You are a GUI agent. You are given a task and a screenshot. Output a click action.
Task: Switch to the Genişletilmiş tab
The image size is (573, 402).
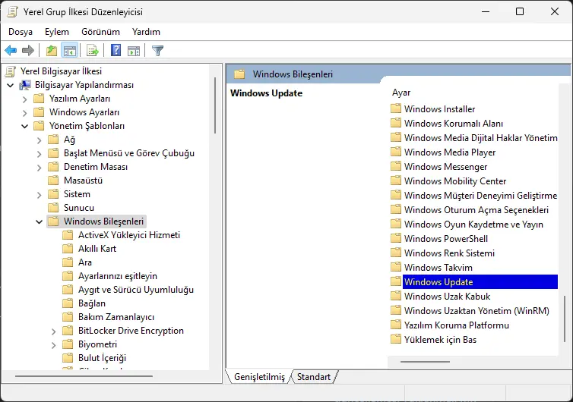coord(259,377)
